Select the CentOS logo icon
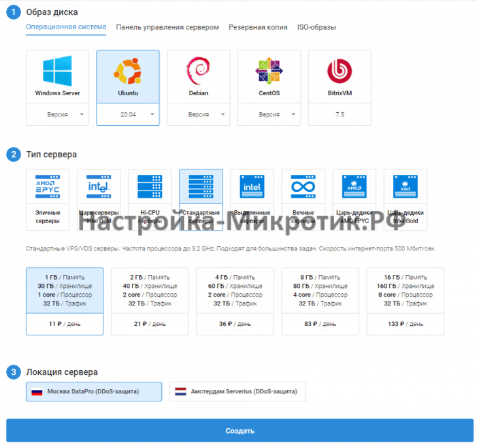The height and width of the screenshot is (445, 477). [269, 71]
